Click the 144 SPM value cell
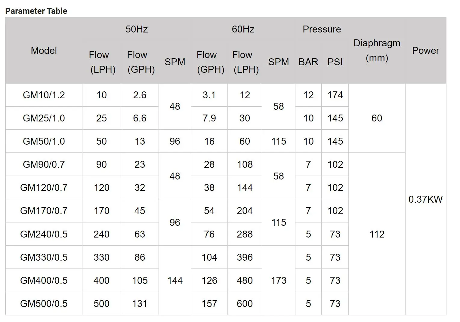 tap(175, 281)
